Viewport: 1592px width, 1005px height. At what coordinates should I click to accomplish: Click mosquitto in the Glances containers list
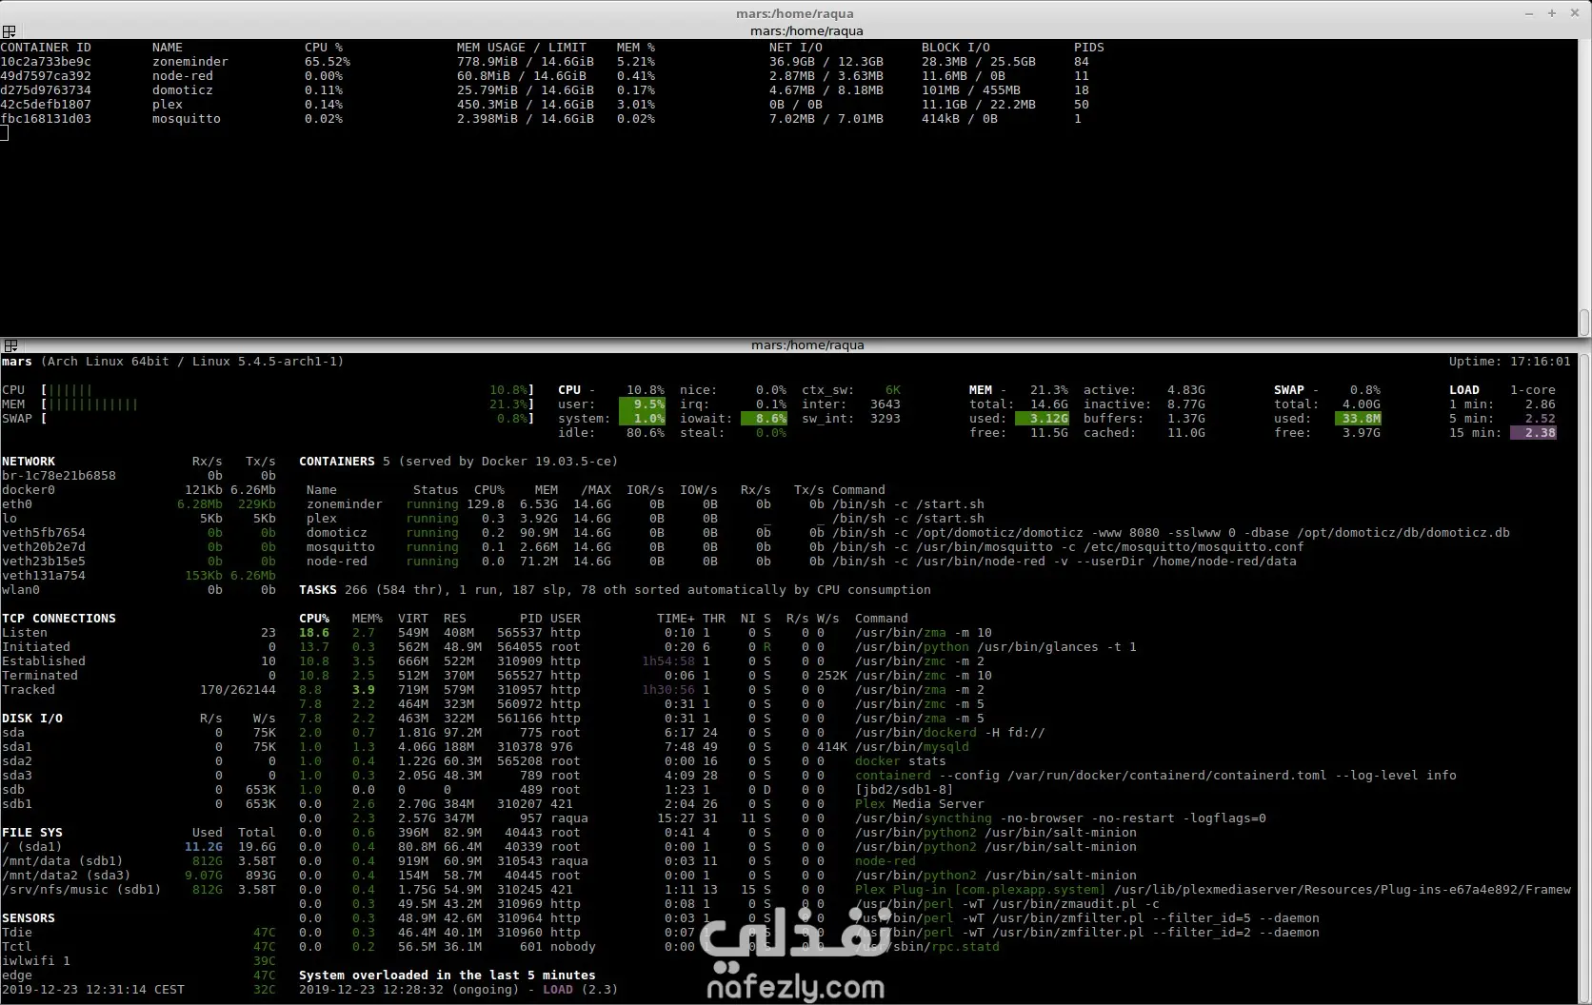coord(341,547)
